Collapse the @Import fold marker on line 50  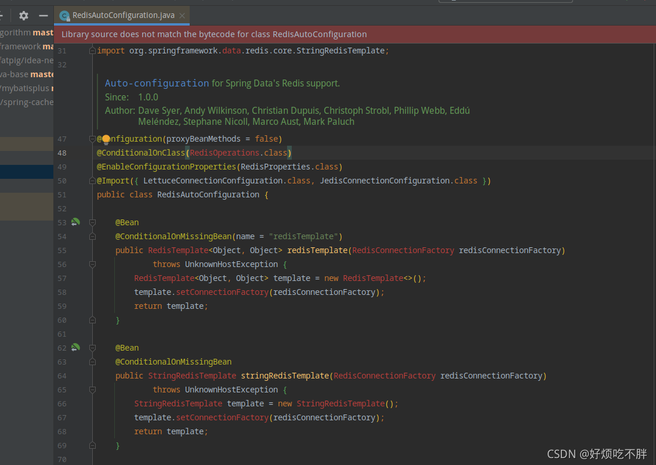92,181
